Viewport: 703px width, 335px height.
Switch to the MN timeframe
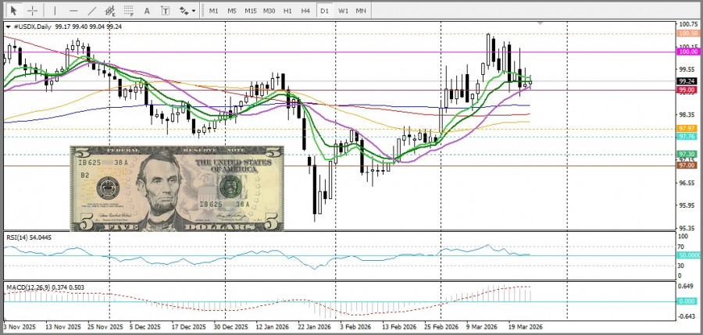point(361,11)
